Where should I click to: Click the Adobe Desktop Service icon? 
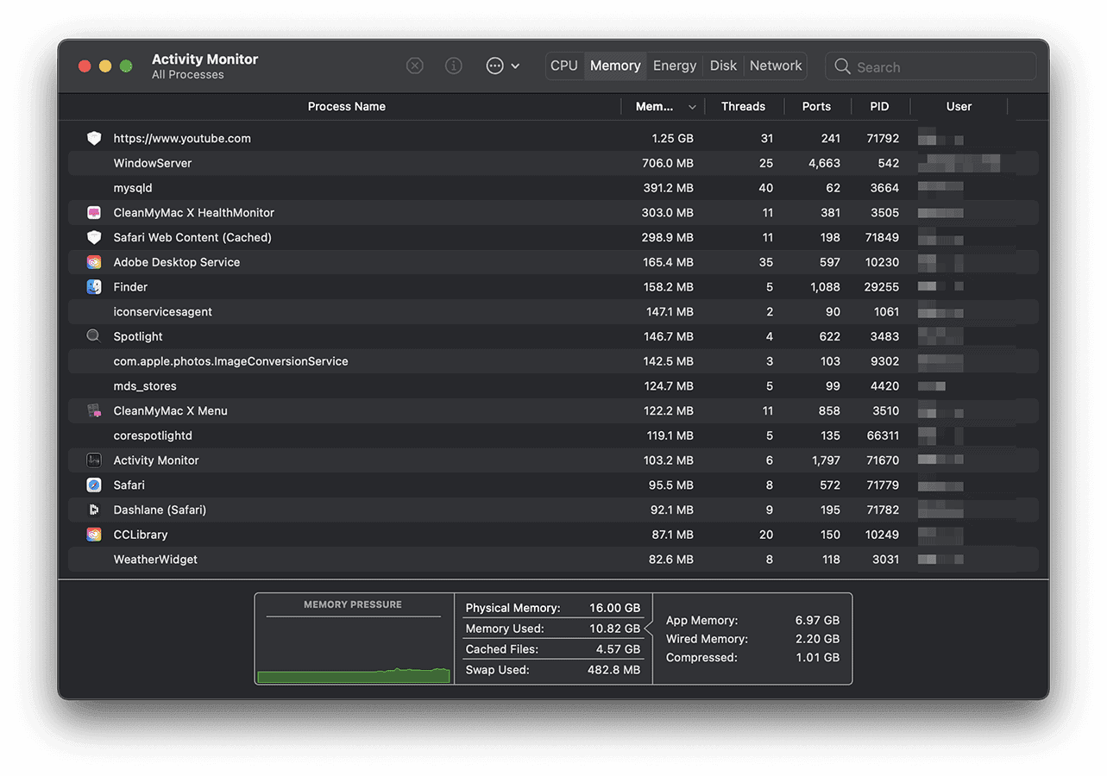coord(94,262)
